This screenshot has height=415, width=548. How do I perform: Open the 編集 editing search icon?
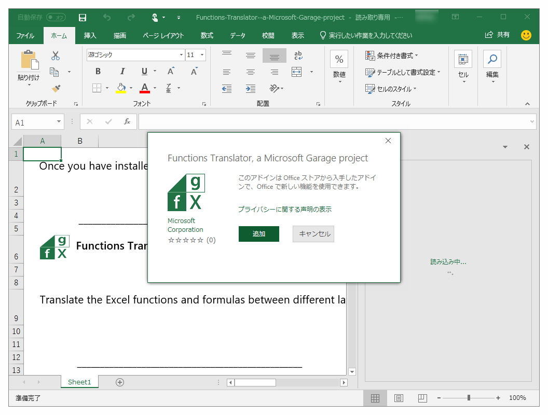pos(491,59)
